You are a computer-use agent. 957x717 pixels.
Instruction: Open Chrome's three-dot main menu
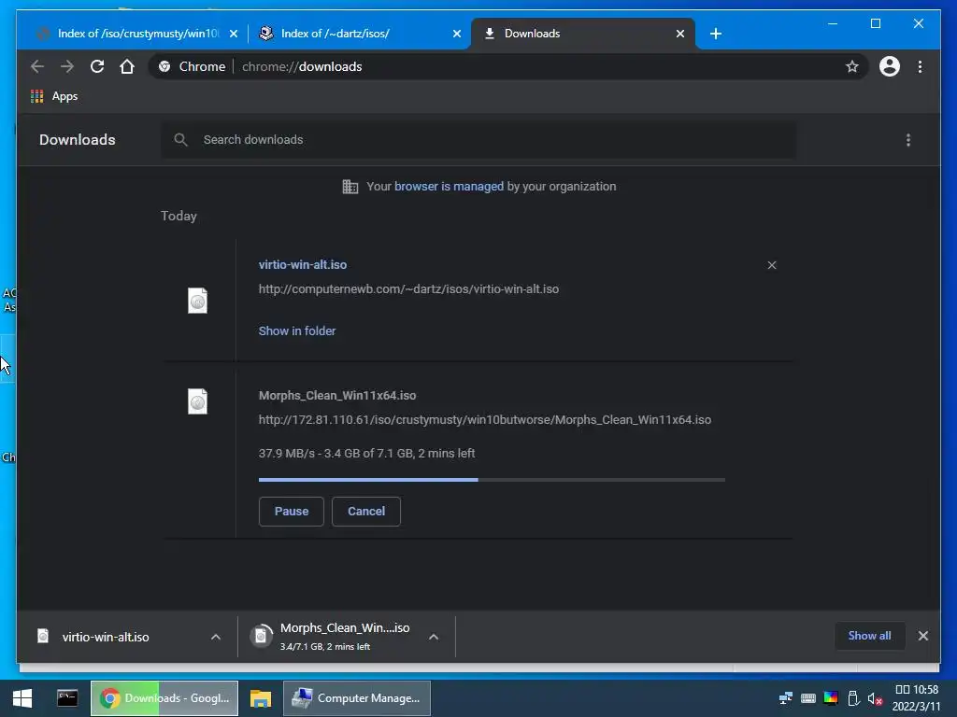click(920, 66)
